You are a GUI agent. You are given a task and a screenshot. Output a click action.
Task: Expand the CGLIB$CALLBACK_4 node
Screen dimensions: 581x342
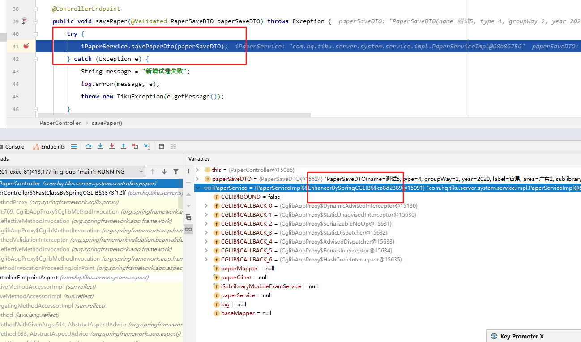206,242
